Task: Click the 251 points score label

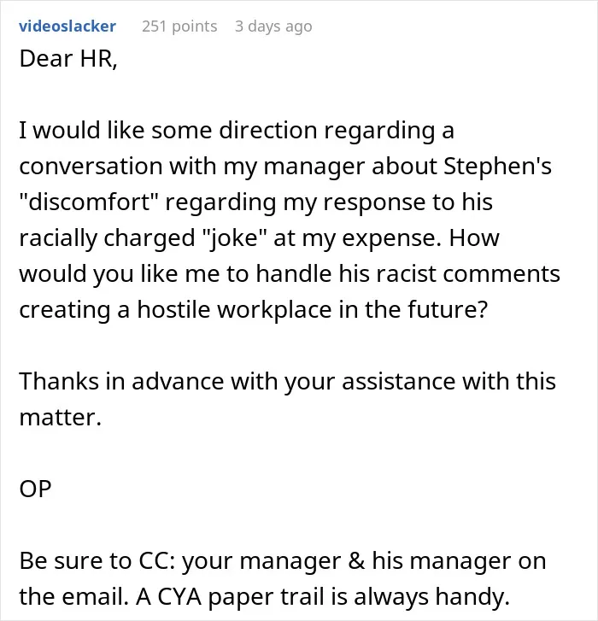Action: (179, 26)
